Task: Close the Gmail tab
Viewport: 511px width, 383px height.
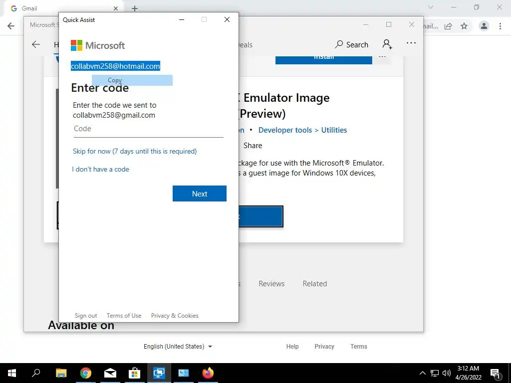Action: click(x=116, y=8)
